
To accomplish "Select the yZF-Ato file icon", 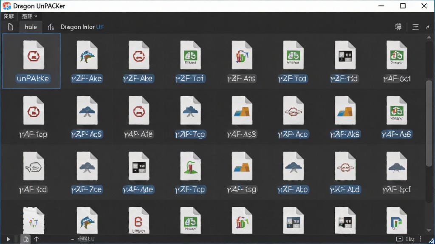I will (293, 166).
